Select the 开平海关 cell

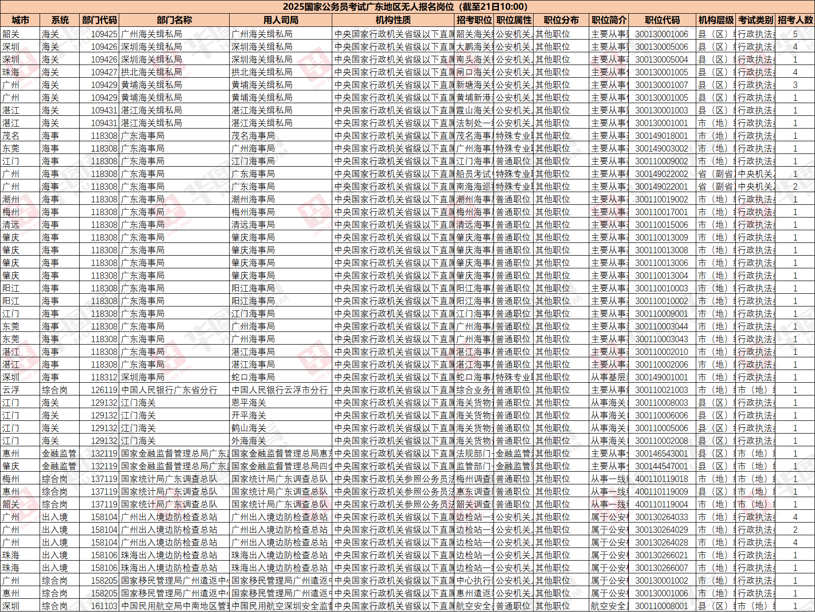pos(281,415)
